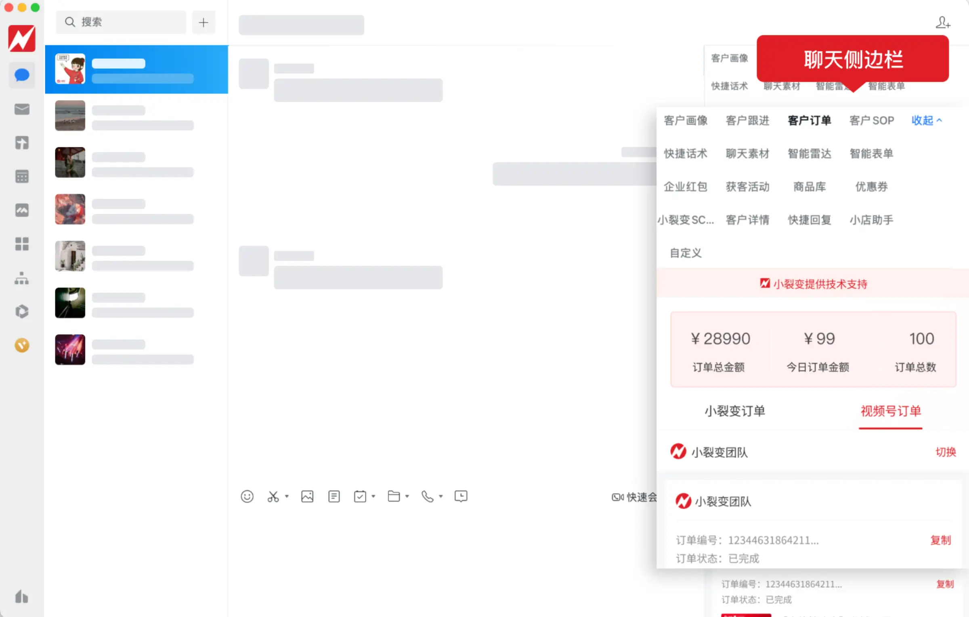Screen dimensions: 969x617
Task: Open the calendar icon in left sidebar
Action: pos(22,176)
